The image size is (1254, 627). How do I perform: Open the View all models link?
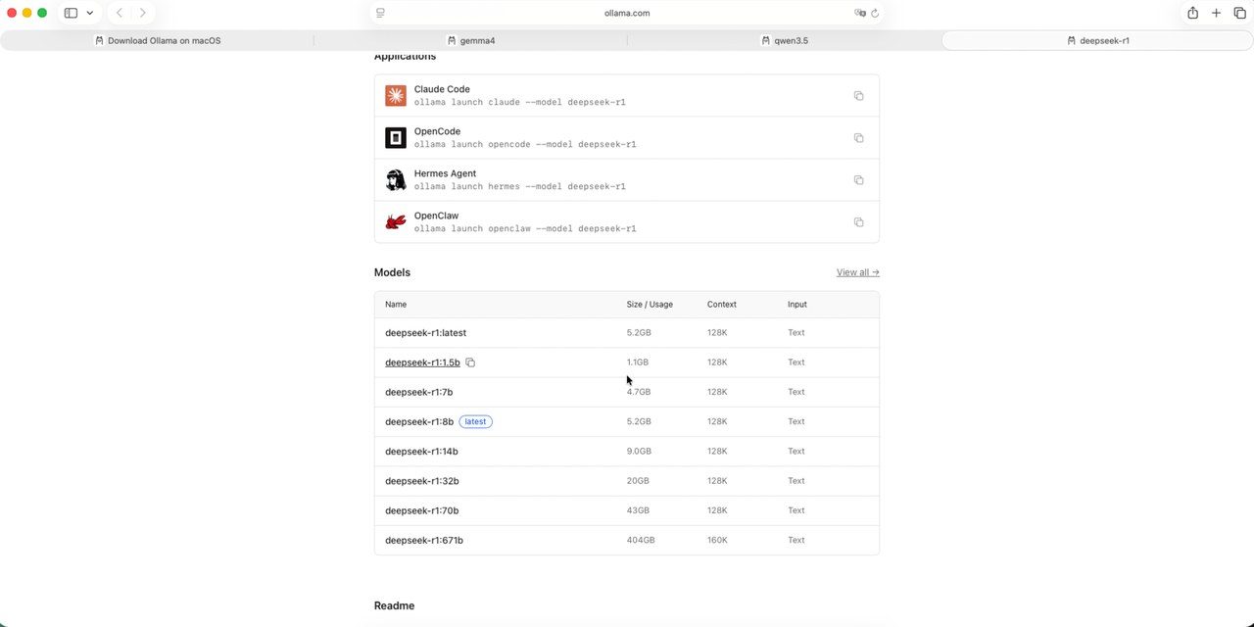(x=858, y=272)
